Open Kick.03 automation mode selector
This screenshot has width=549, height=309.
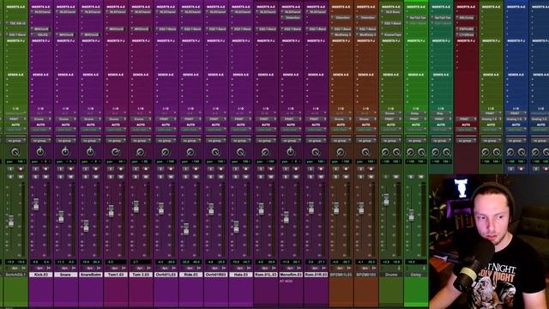[x=40, y=130]
